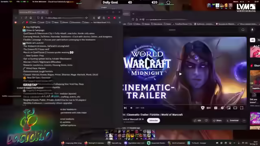
Task: Switch YouTube player to miniplayer
Action: click(229, 108)
